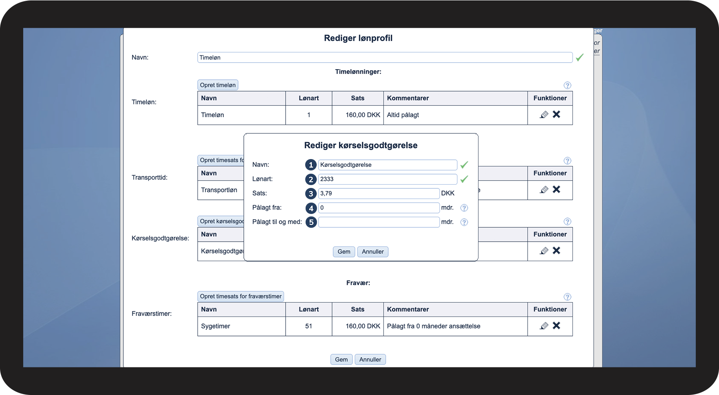Click Annuller in the kørselsgodtgørelse dialog
The image size is (719, 395).
click(373, 252)
